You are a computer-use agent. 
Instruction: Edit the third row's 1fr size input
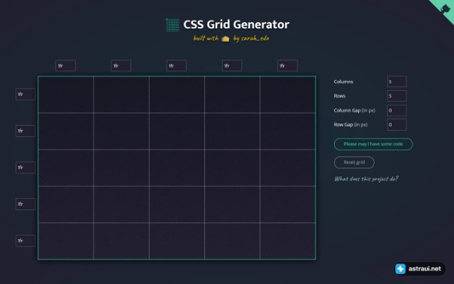click(x=26, y=168)
